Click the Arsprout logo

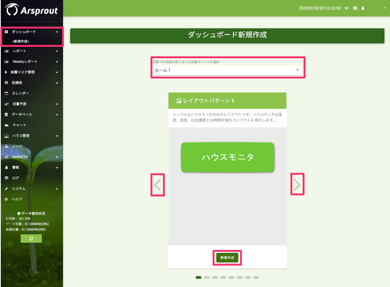(32, 10)
